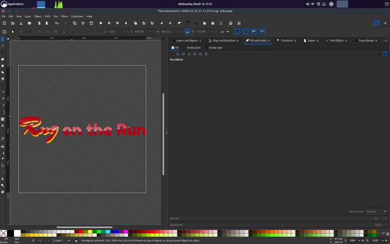Image resolution: width=390 pixels, height=244 pixels.
Task: Select the Mesh gradient tool
Action: [x=2, y=125]
